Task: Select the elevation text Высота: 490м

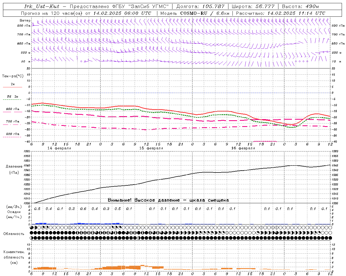Action: 300,6
